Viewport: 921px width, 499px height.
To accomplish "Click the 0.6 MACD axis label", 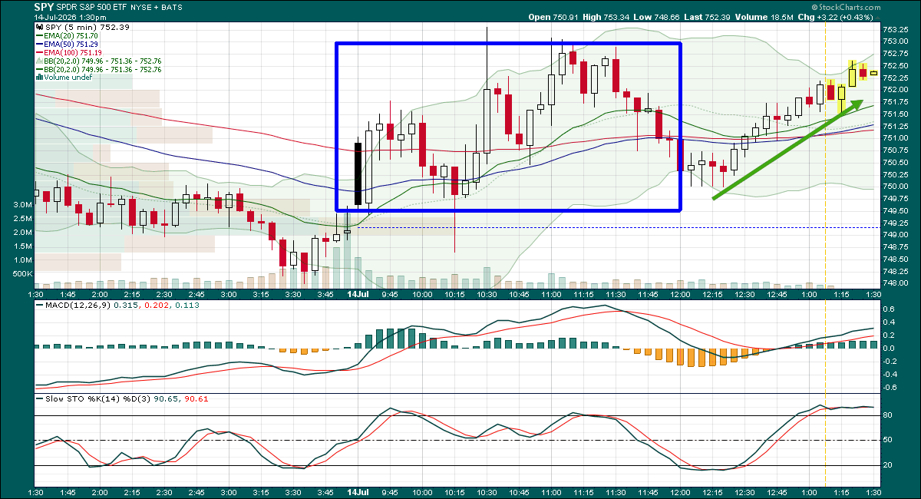I will [890, 309].
